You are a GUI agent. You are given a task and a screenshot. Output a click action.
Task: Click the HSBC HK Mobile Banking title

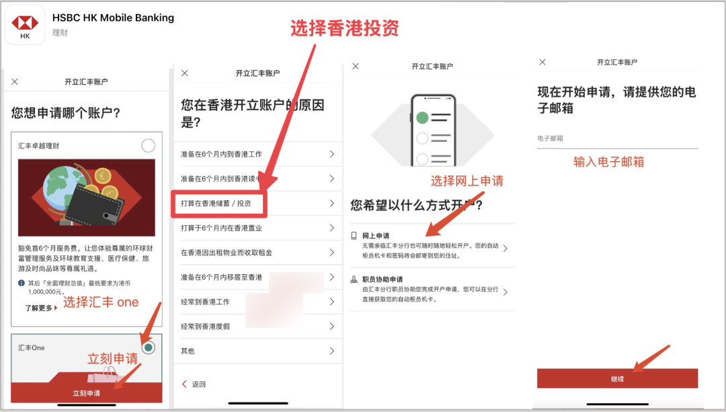tap(113, 17)
